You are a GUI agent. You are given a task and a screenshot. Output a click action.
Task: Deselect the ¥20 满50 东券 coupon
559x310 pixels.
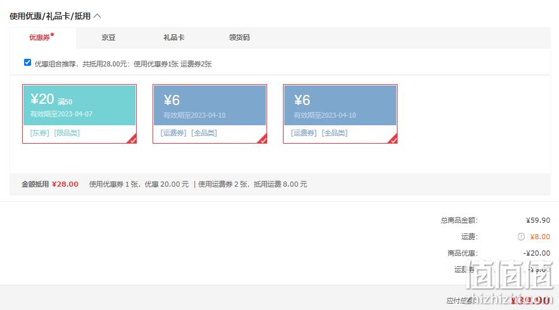79,114
